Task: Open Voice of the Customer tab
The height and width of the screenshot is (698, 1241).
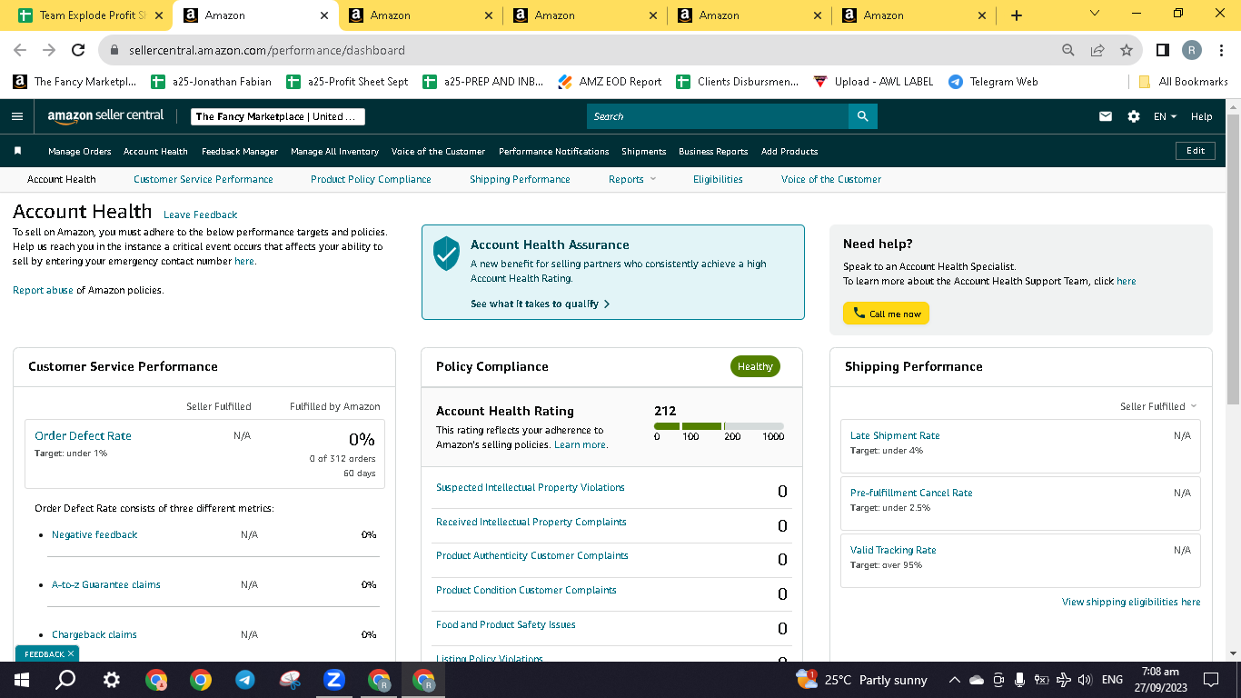Action: [x=831, y=179]
